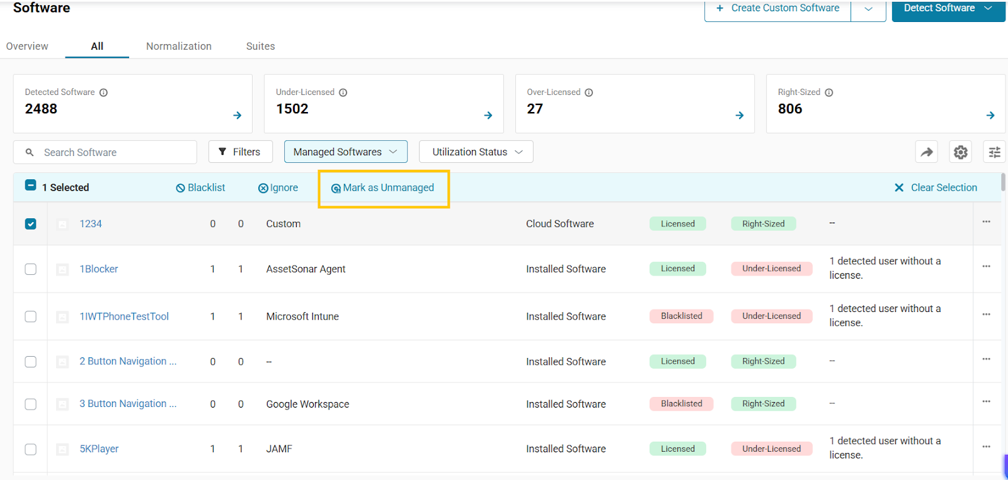Open three-dot menu for 1Blocker row
Viewport: 1008px width, 480px height.
[986, 267]
